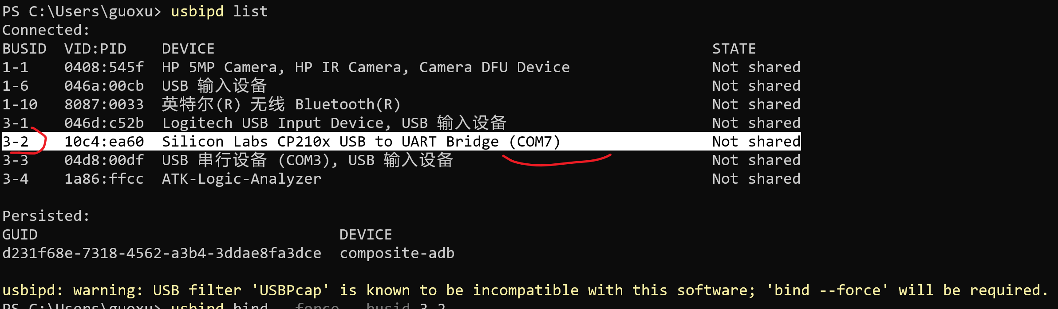This screenshot has width=1058, height=309.
Task: Click the VID:PID 1a86:ffcc value
Action: [x=104, y=179]
